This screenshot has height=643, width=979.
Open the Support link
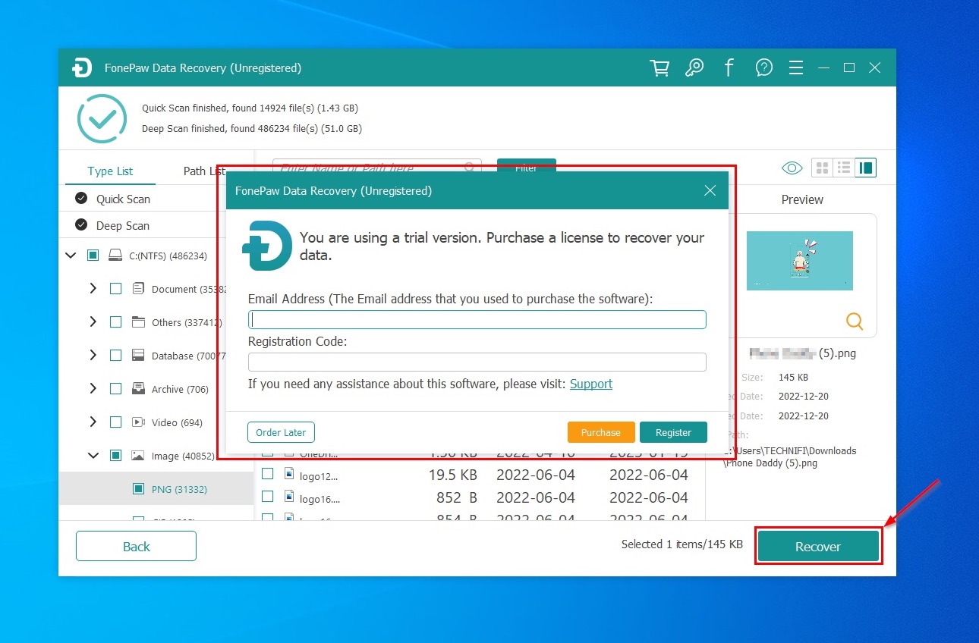(590, 384)
